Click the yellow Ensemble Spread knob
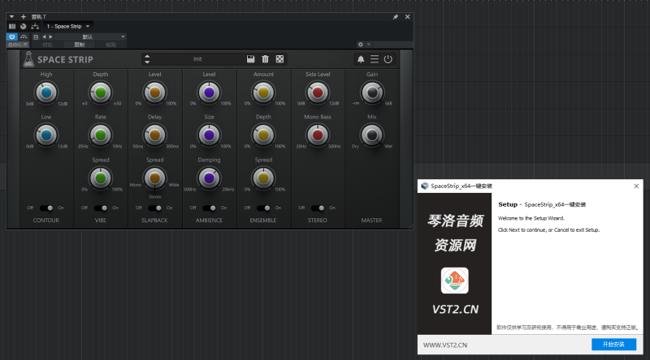 (x=263, y=178)
